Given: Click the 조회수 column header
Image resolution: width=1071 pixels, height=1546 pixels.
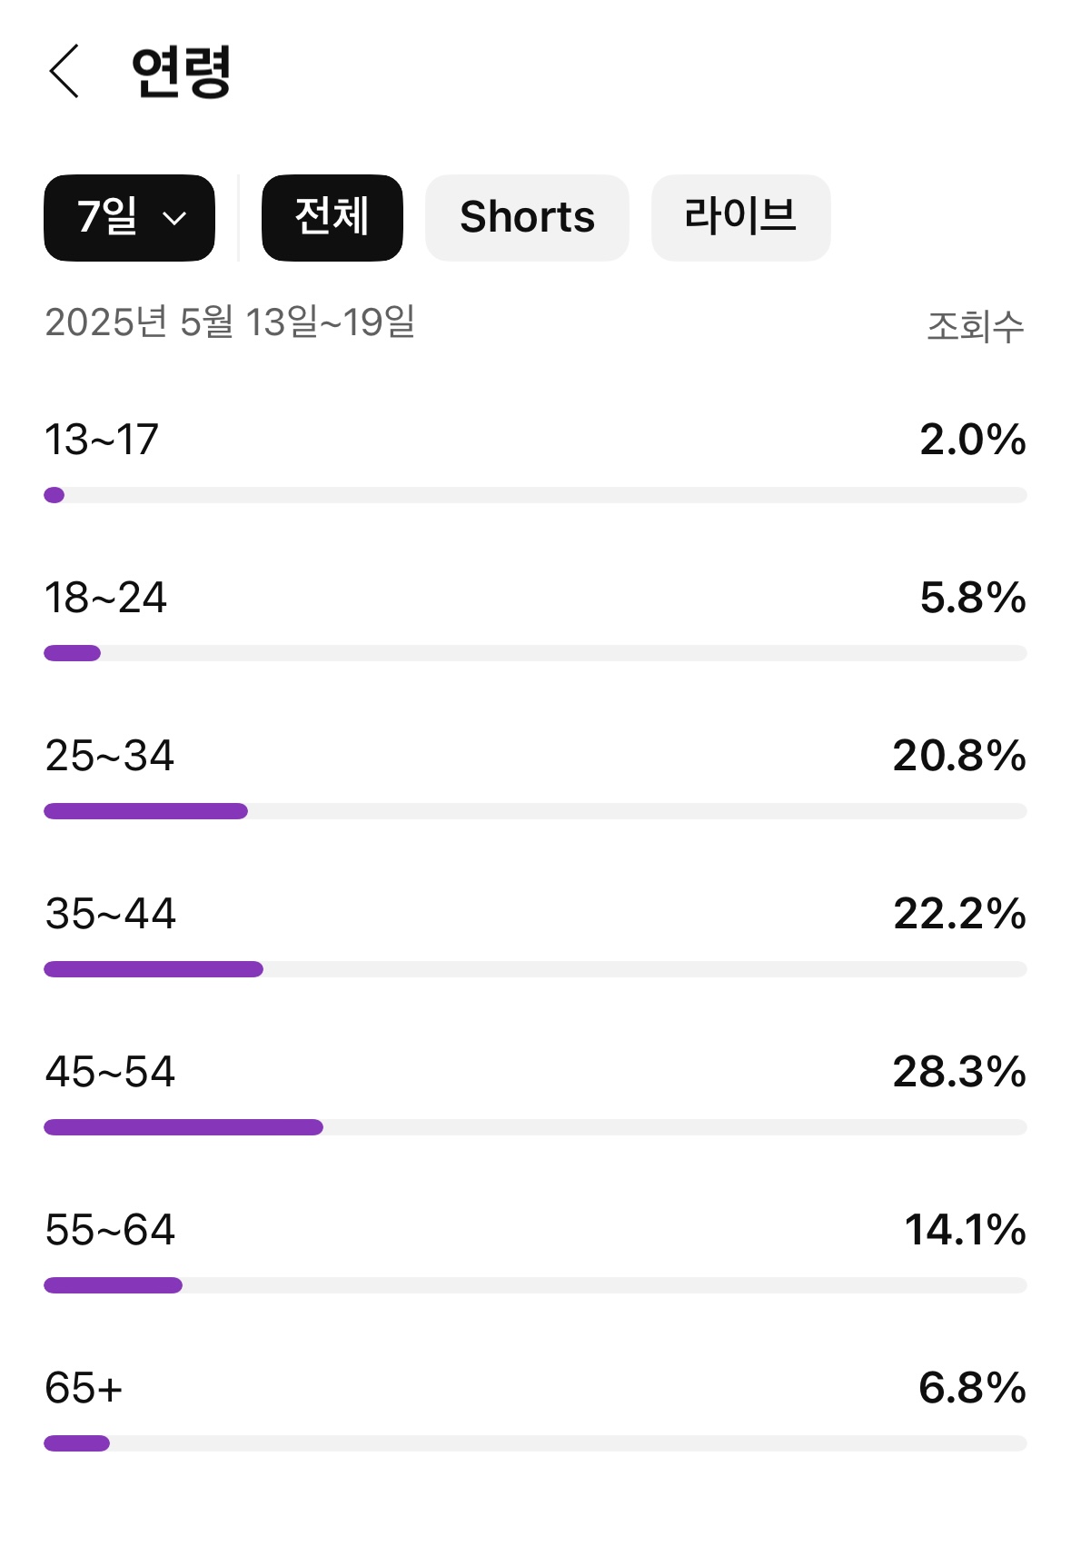Looking at the screenshot, I should coord(975,326).
